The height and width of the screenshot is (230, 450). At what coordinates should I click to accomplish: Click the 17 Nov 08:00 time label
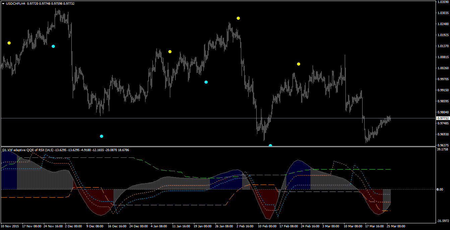tap(31, 226)
